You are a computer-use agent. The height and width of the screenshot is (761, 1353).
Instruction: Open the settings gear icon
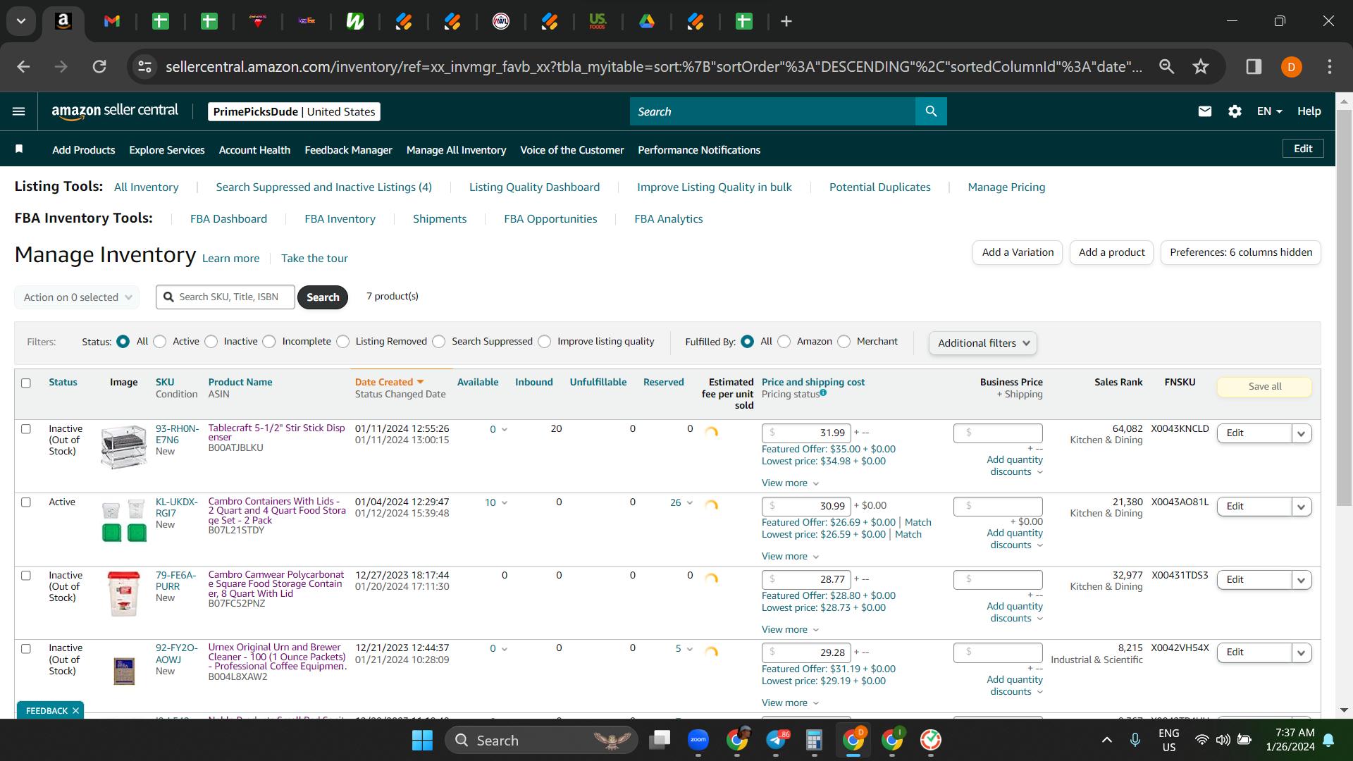coord(1235,111)
